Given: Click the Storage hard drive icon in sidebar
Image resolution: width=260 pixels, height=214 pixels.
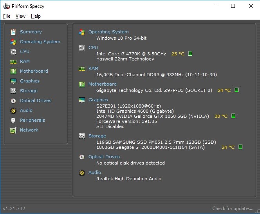Looking at the screenshot, I should [13, 91].
